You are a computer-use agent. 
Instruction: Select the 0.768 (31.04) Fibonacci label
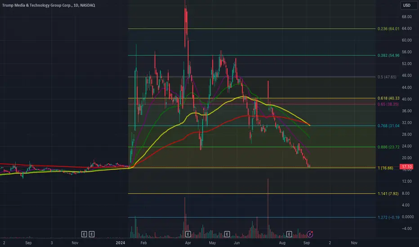coord(388,126)
